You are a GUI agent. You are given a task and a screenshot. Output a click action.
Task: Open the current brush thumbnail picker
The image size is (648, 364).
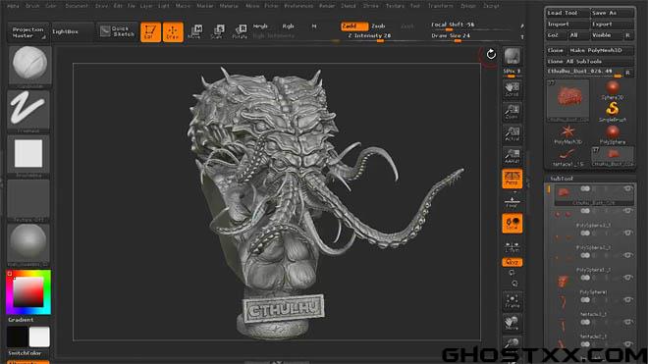(x=29, y=66)
